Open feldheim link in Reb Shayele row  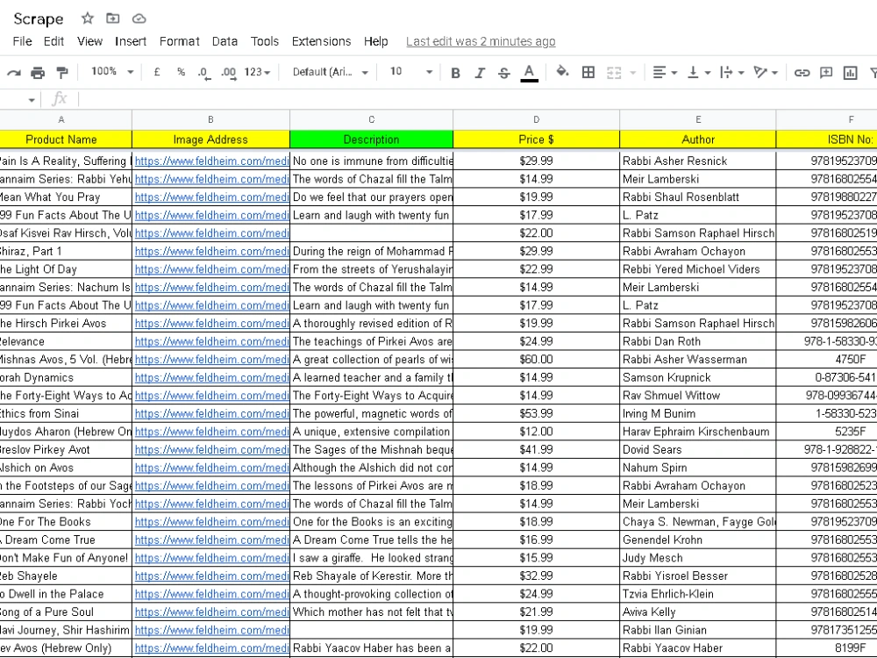pyautogui.click(x=212, y=576)
